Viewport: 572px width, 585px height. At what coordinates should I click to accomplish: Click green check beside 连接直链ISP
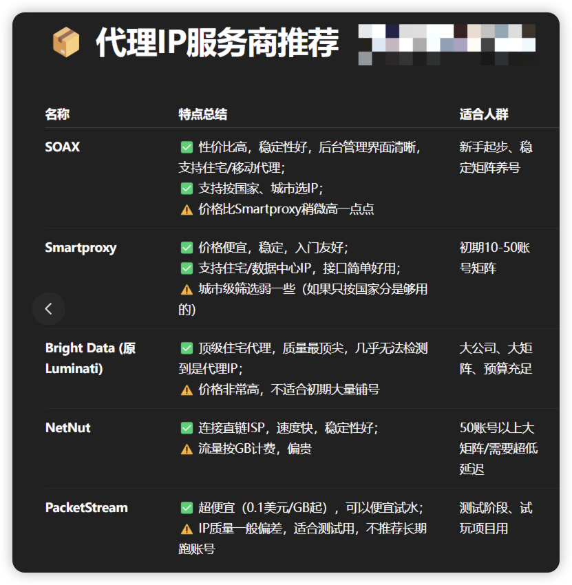click(x=187, y=428)
